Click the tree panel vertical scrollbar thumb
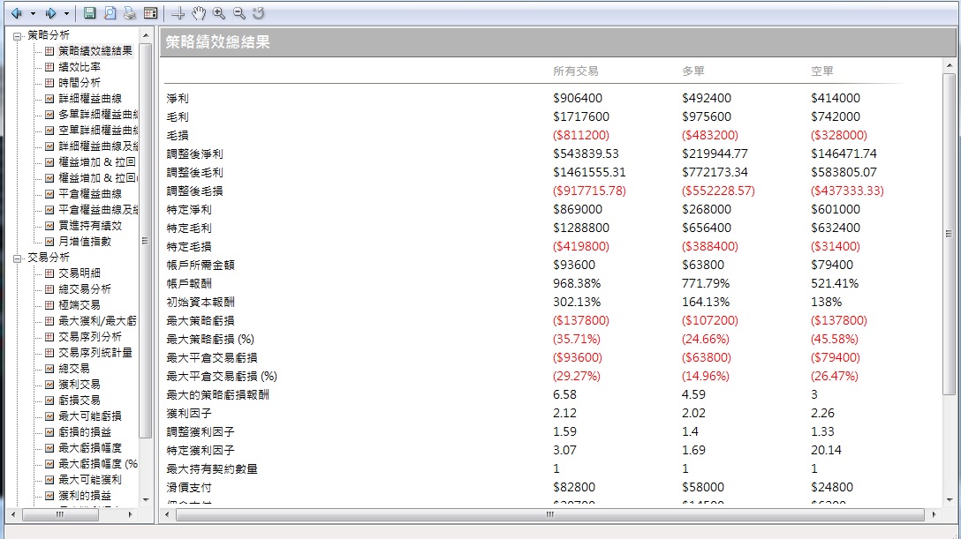The height and width of the screenshot is (539, 961). [146, 241]
